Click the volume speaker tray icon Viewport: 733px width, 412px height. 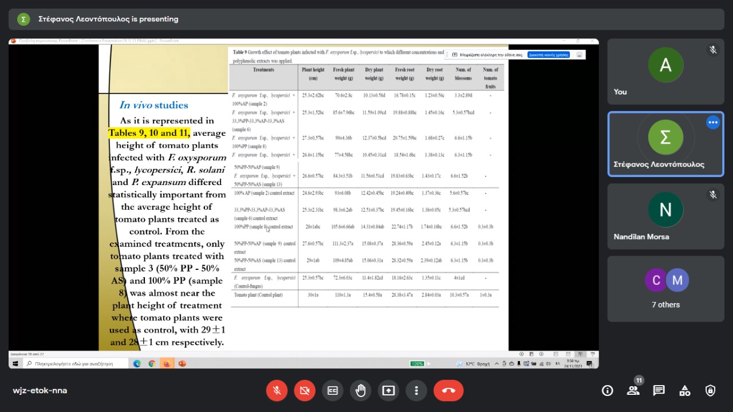(549, 364)
